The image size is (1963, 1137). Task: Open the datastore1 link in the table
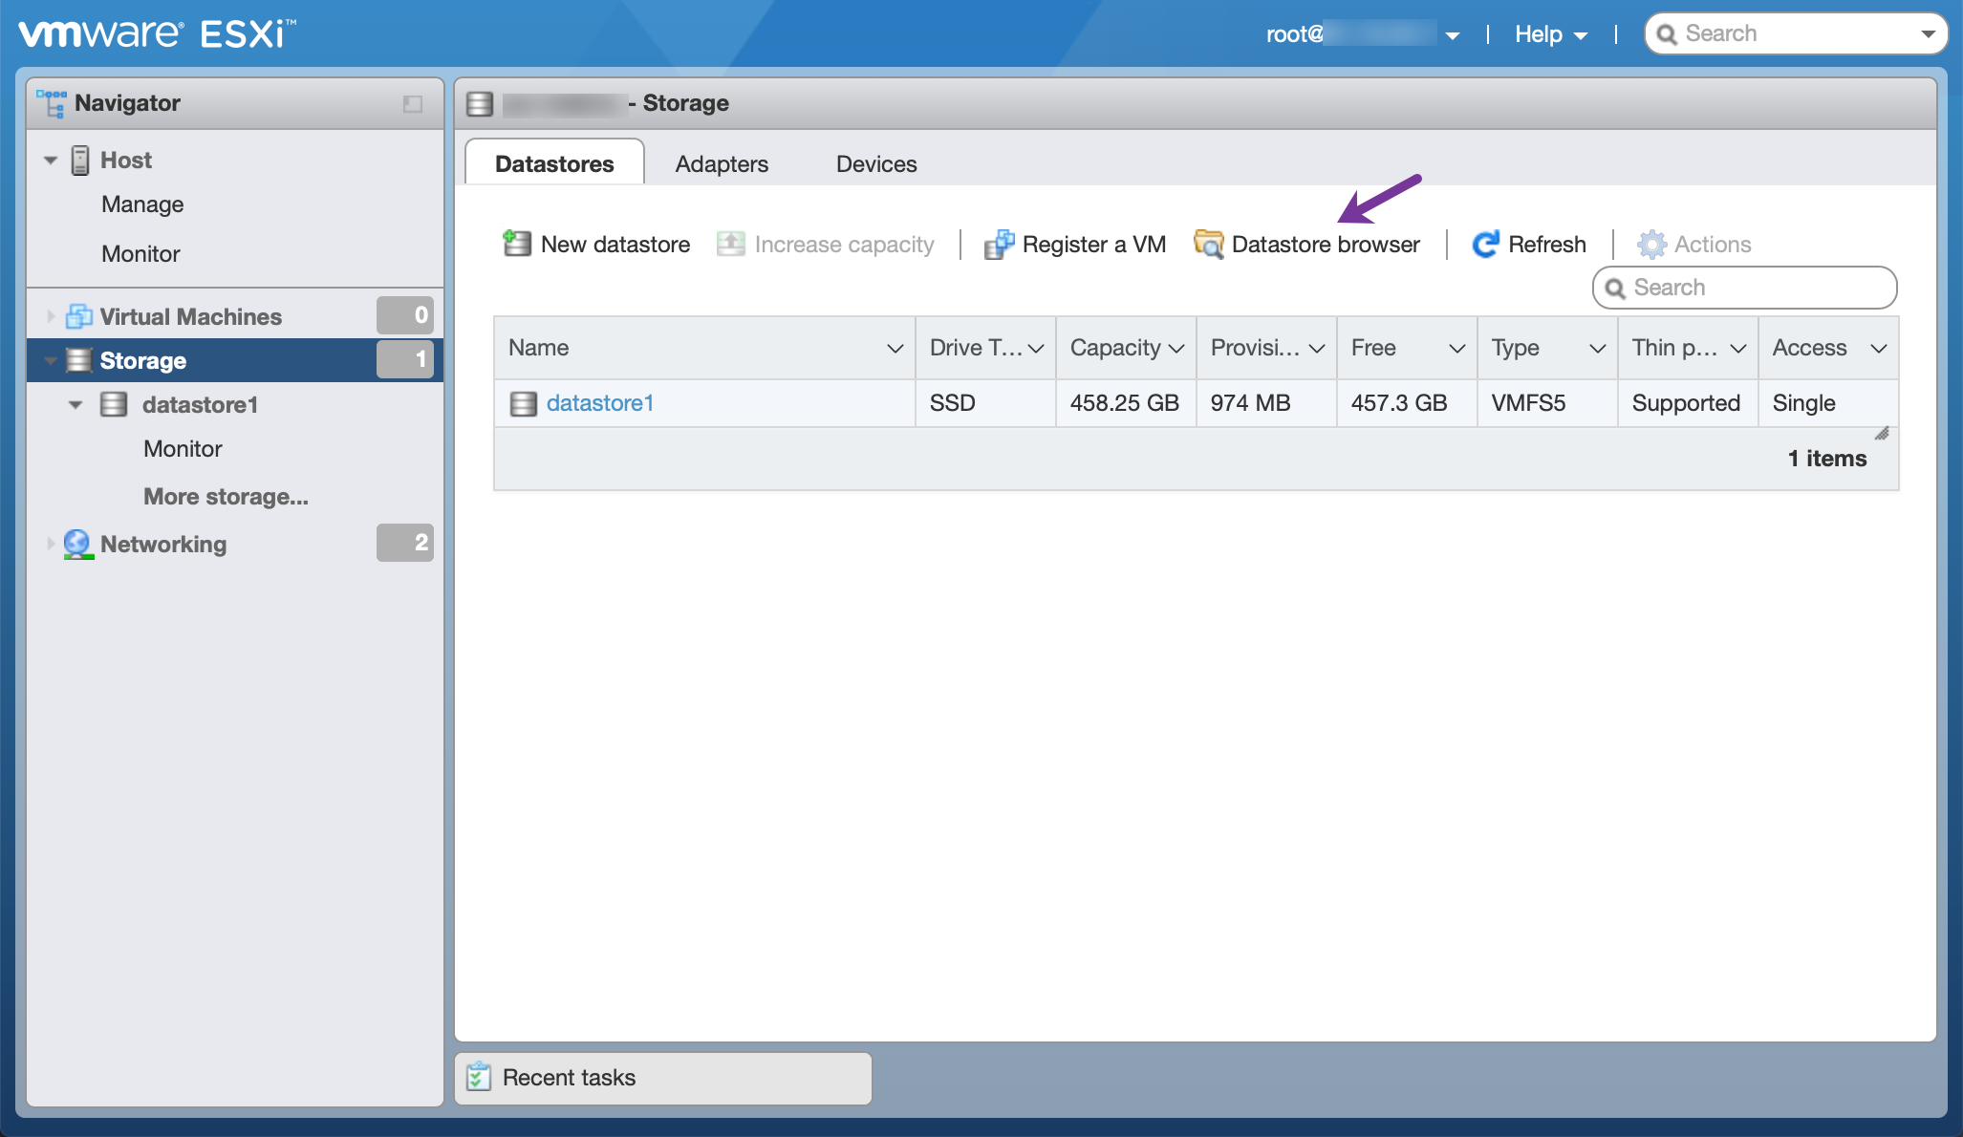click(599, 403)
